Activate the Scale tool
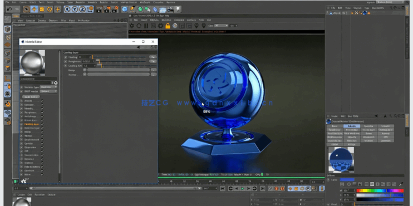Image resolution: width=413 pixels, height=206 pixels. (42, 9)
